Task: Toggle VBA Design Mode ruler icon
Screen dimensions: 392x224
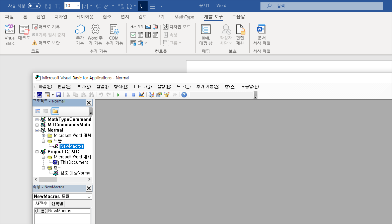Action: point(142,95)
